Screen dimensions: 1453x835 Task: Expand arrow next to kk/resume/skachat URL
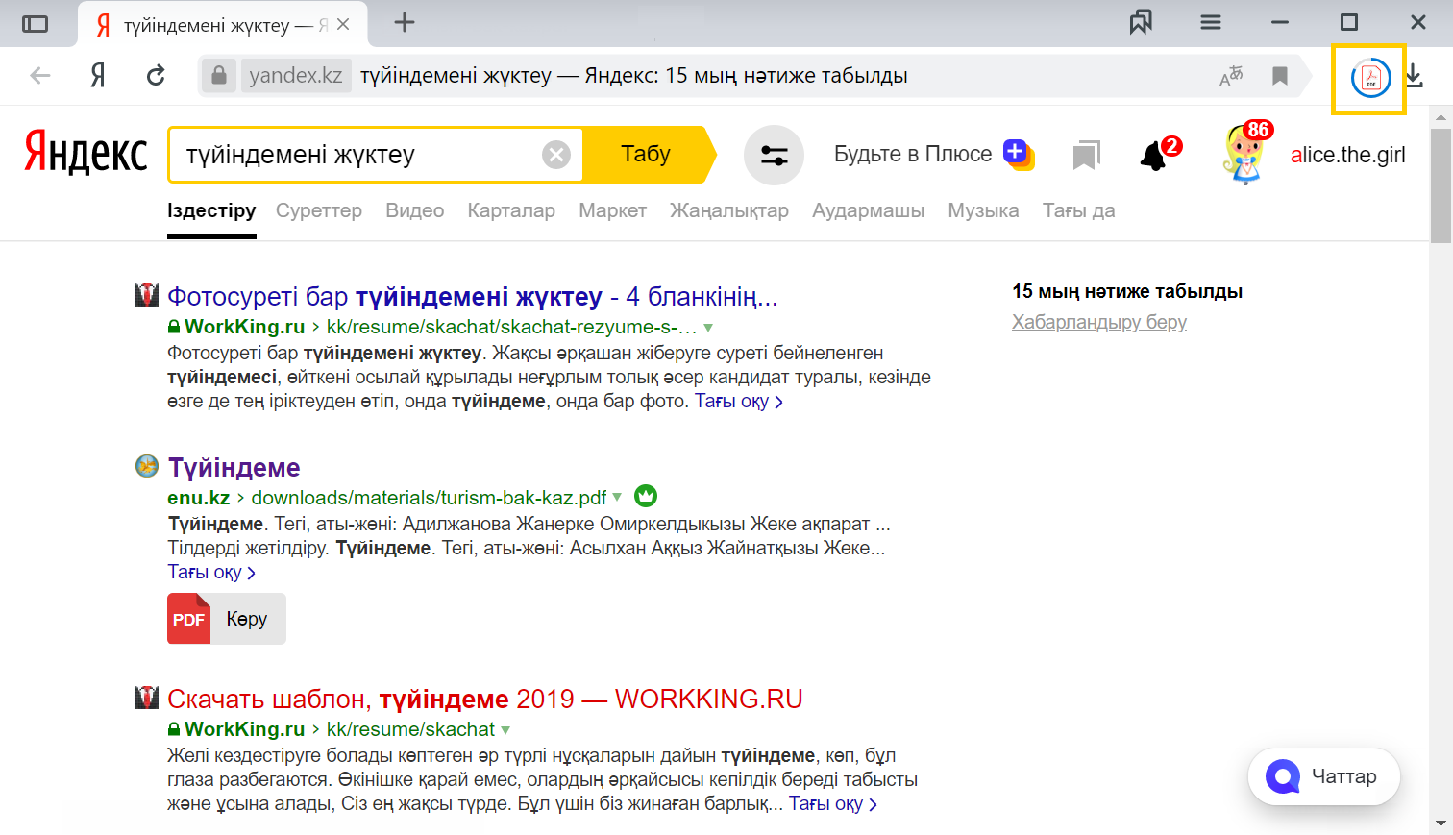505,729
